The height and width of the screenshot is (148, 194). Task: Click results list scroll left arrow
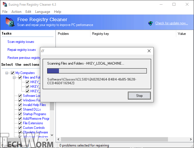[x=58, y=139]
